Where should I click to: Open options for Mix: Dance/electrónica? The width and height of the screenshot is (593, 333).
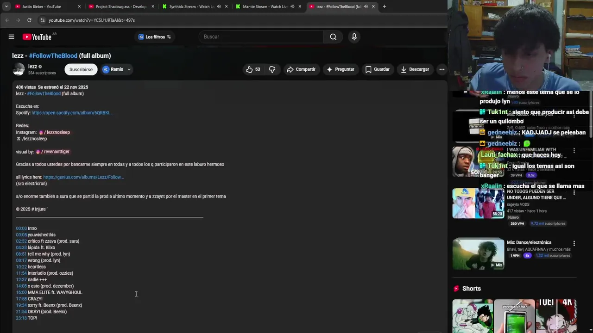tap(574, 243)
